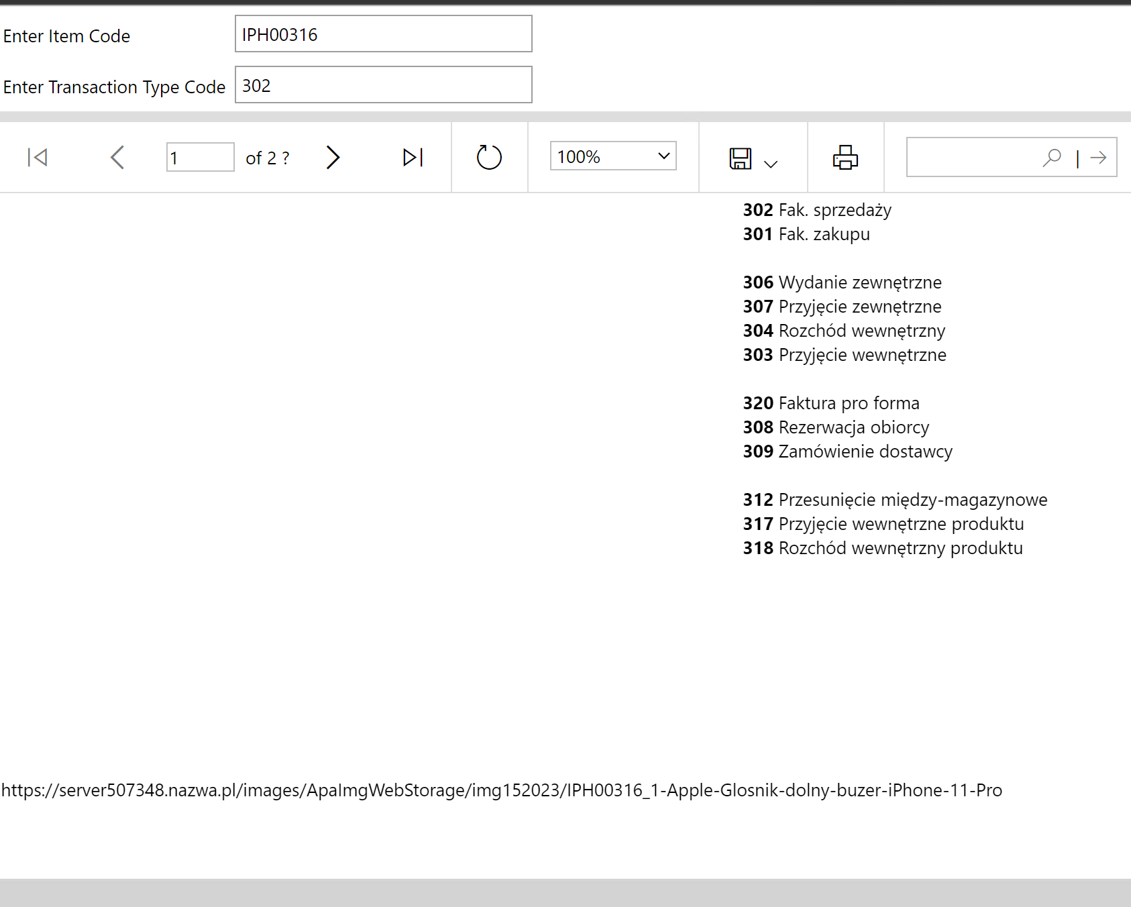Click the report search text box
The image size is (1131, 907).
pyautogui.click(x=973, y=157)
